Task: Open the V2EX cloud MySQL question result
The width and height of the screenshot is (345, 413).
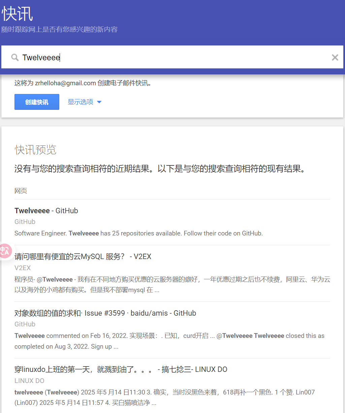Action: 83,256
